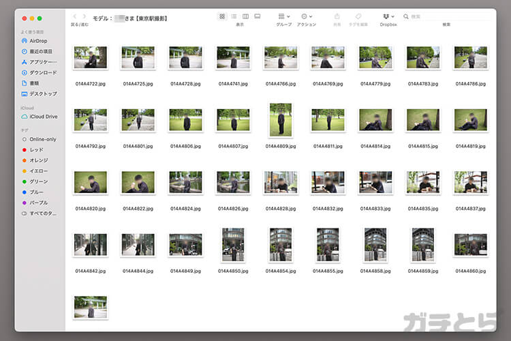Viewport: 511px width, 341px height.
Task: Select thumbnail 014A4786.jpg
Action: pyautogui.click(x=471, y=57)
